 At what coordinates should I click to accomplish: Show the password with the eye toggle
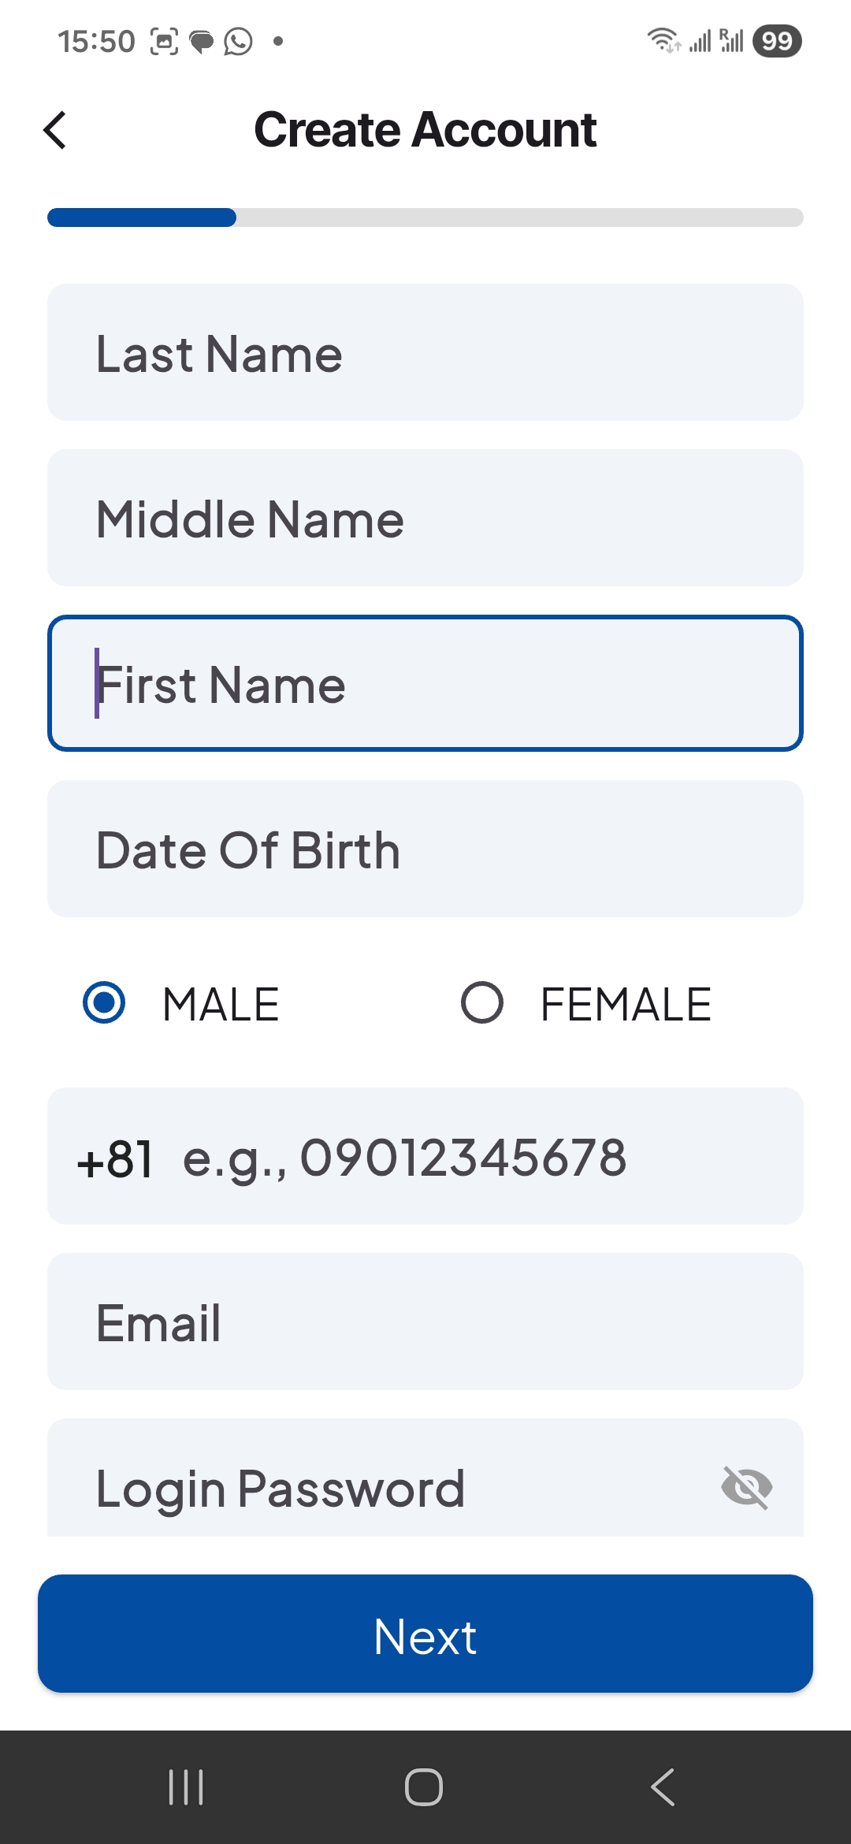pyautogui.click(x=747, y=1485)
